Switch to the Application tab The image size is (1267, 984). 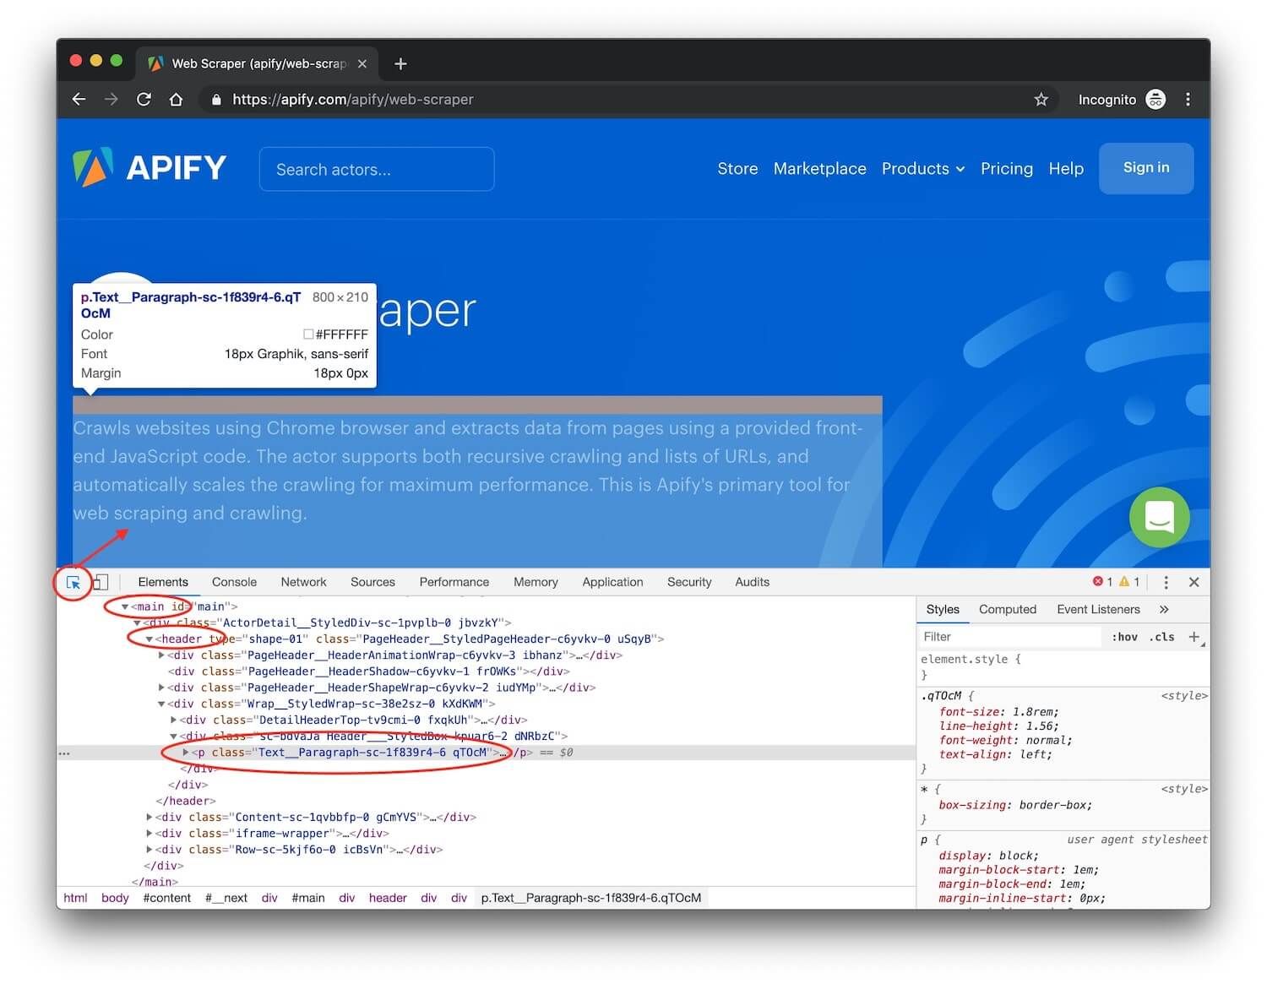[612, 582]
